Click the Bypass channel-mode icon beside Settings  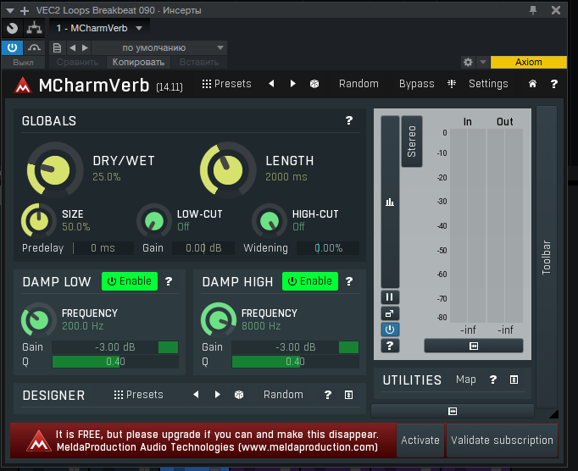click(452, 84)
